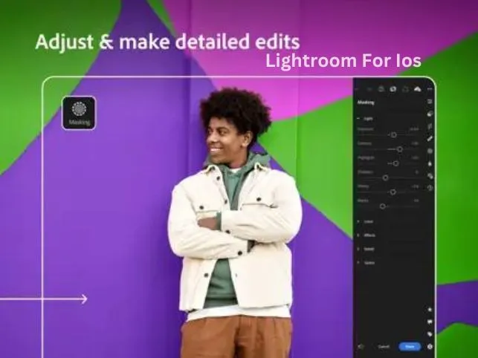Collapse the Light section
This screenshot has height=358, width=478.
[x=366, y=119]
